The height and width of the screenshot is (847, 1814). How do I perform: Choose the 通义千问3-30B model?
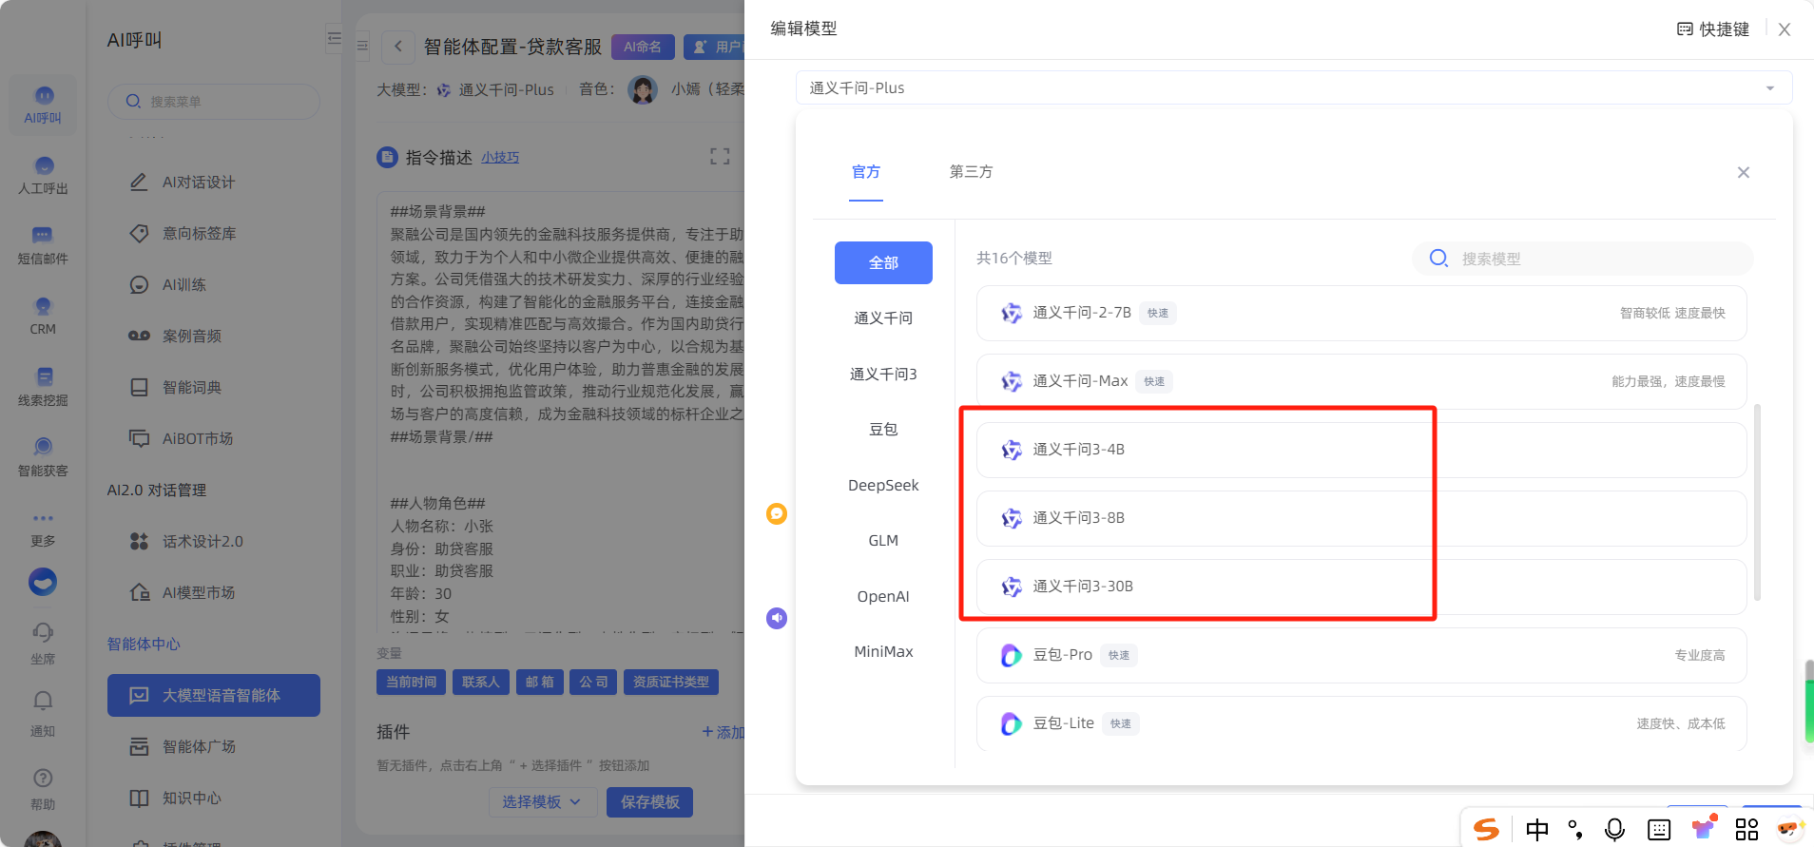pyautogui.click(x=1361, y=587)
